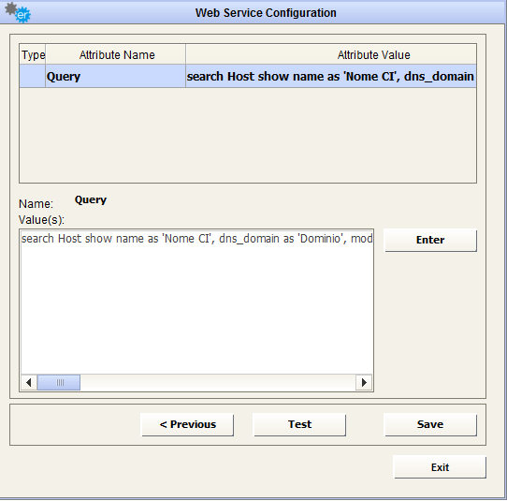The width and height of the screenshot is (507, 501).
Task: Click the horizontal scrollbar thumb
Action: [x=59, y=383]
